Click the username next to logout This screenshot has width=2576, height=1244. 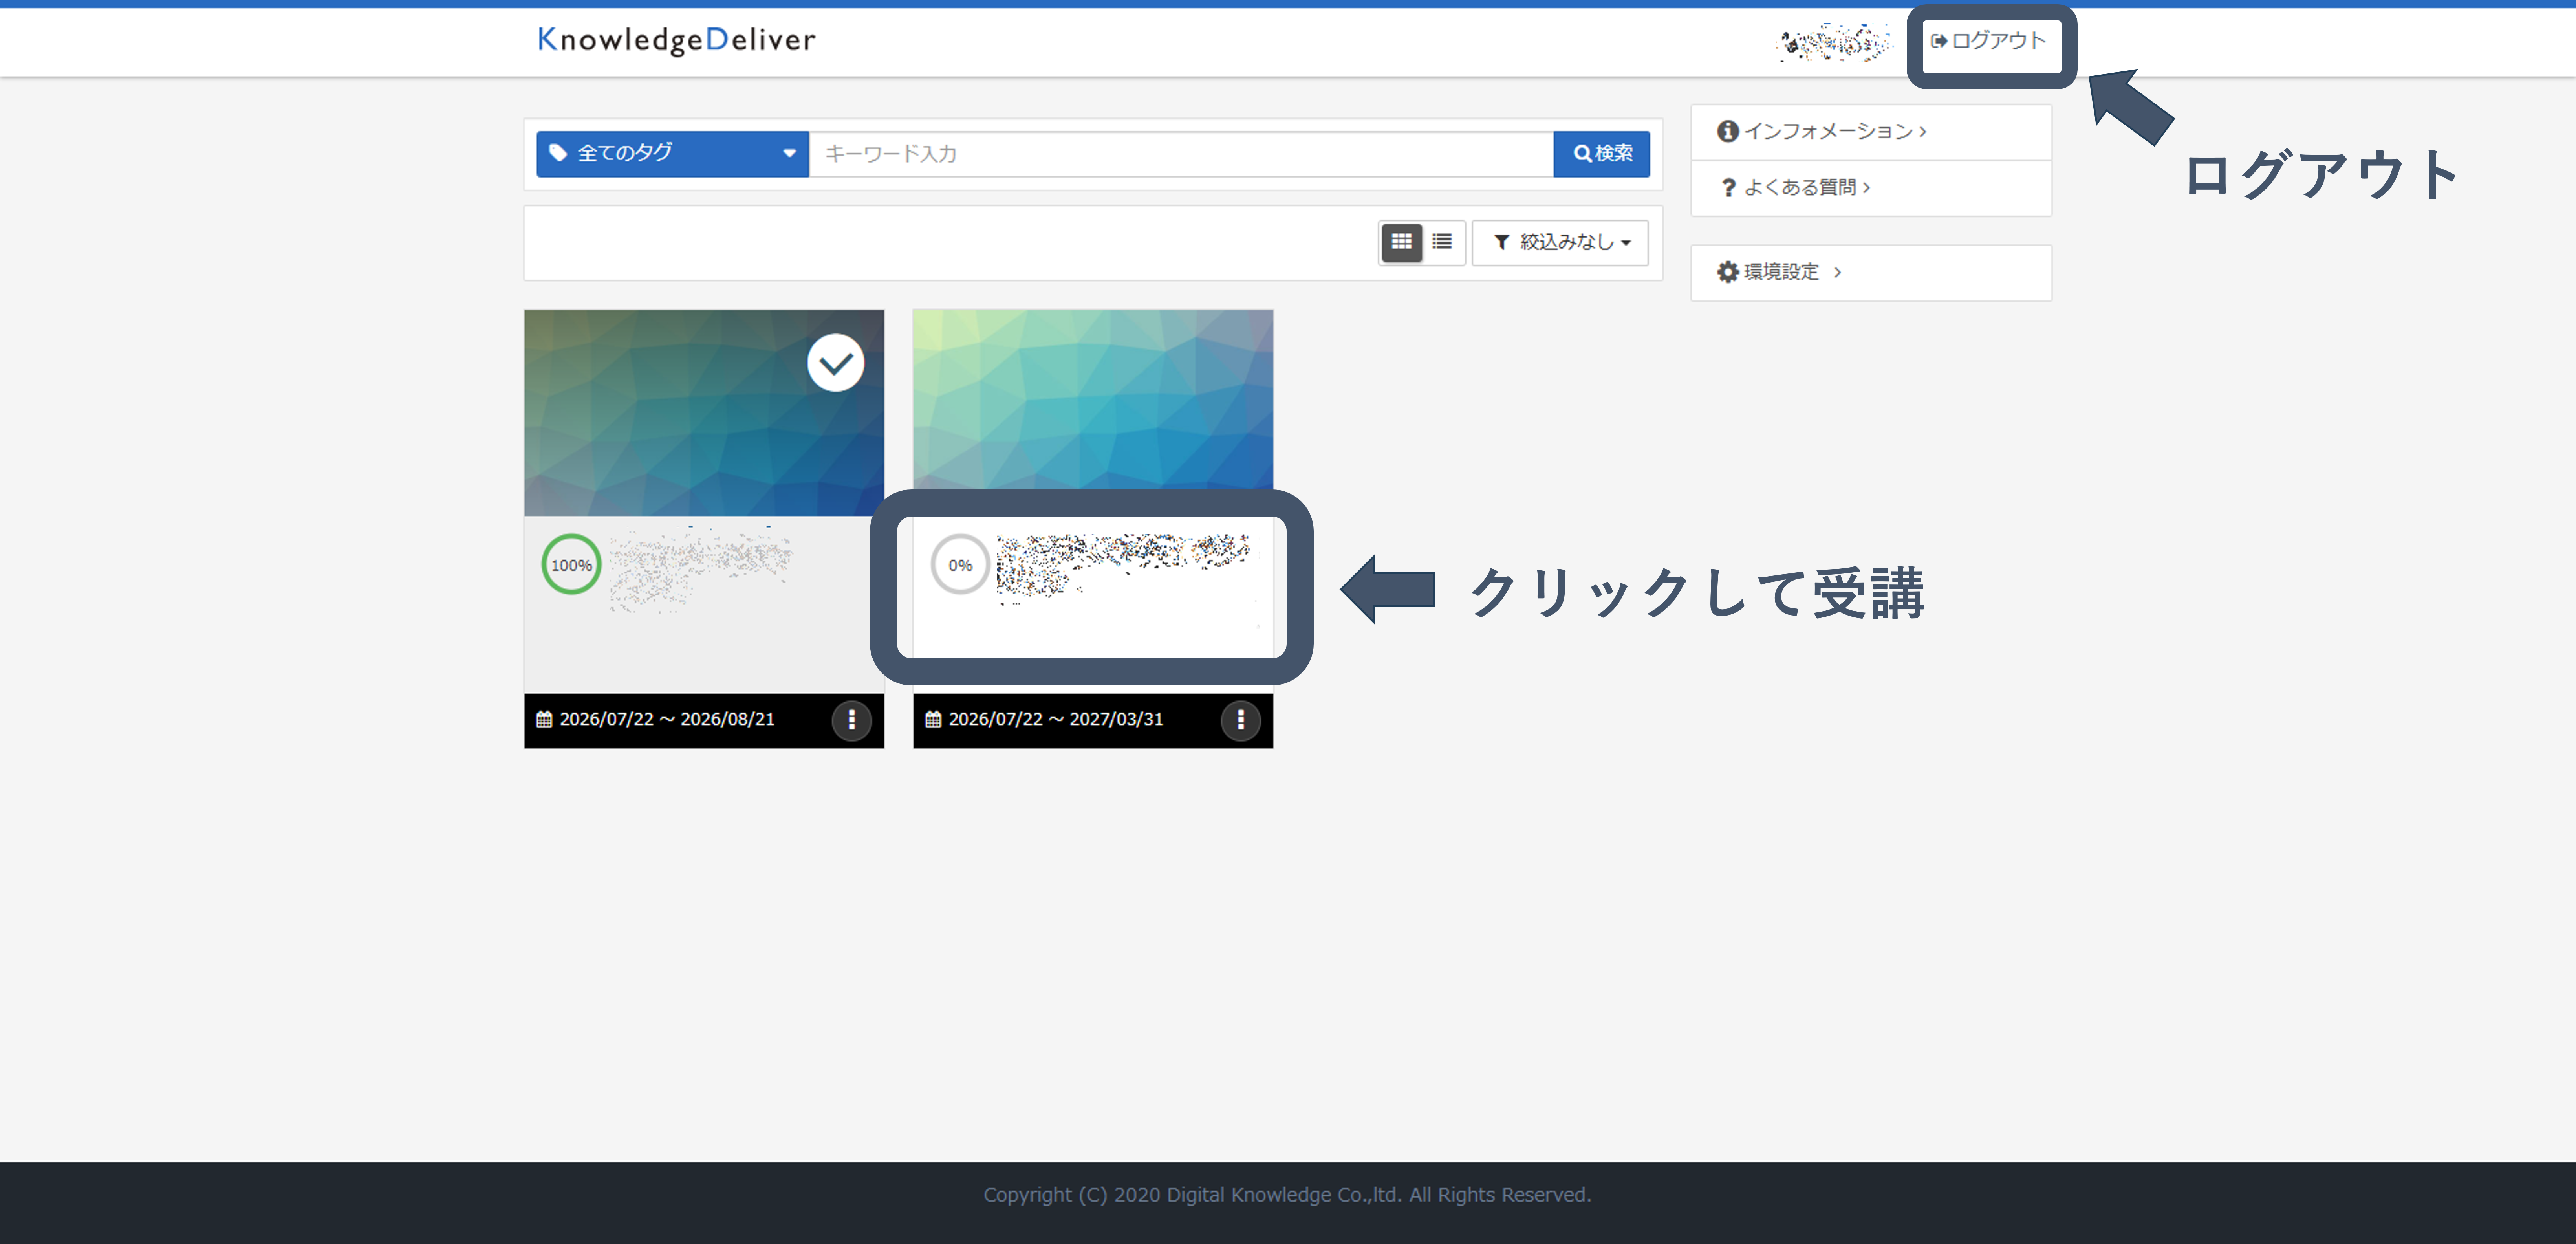coord(1835,42)
